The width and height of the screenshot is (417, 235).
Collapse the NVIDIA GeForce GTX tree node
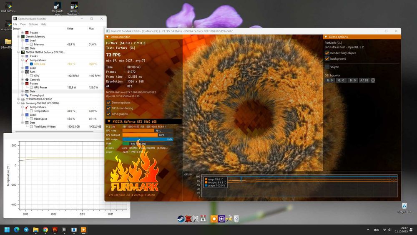pos(18,52)
